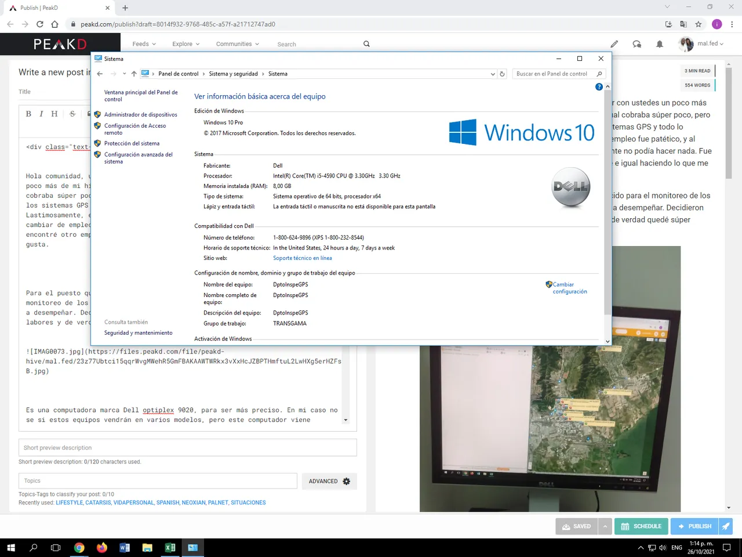
Task: Click the Advanced settings button
Action: point(329,481)
